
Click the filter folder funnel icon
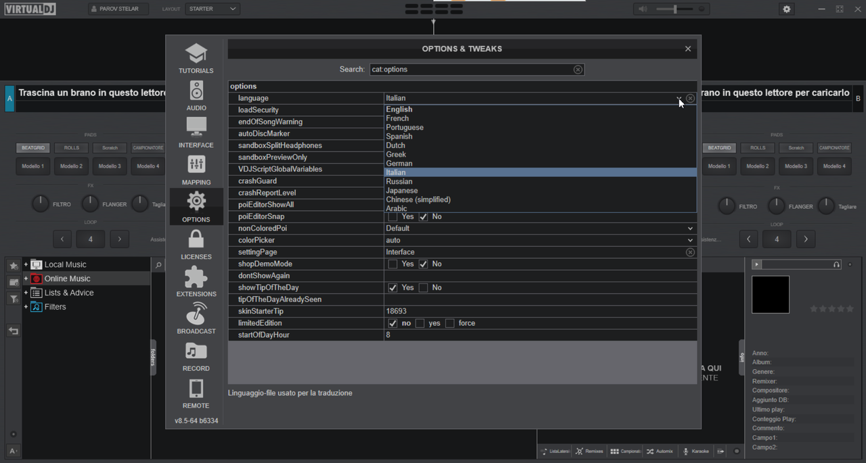[14, 299]
